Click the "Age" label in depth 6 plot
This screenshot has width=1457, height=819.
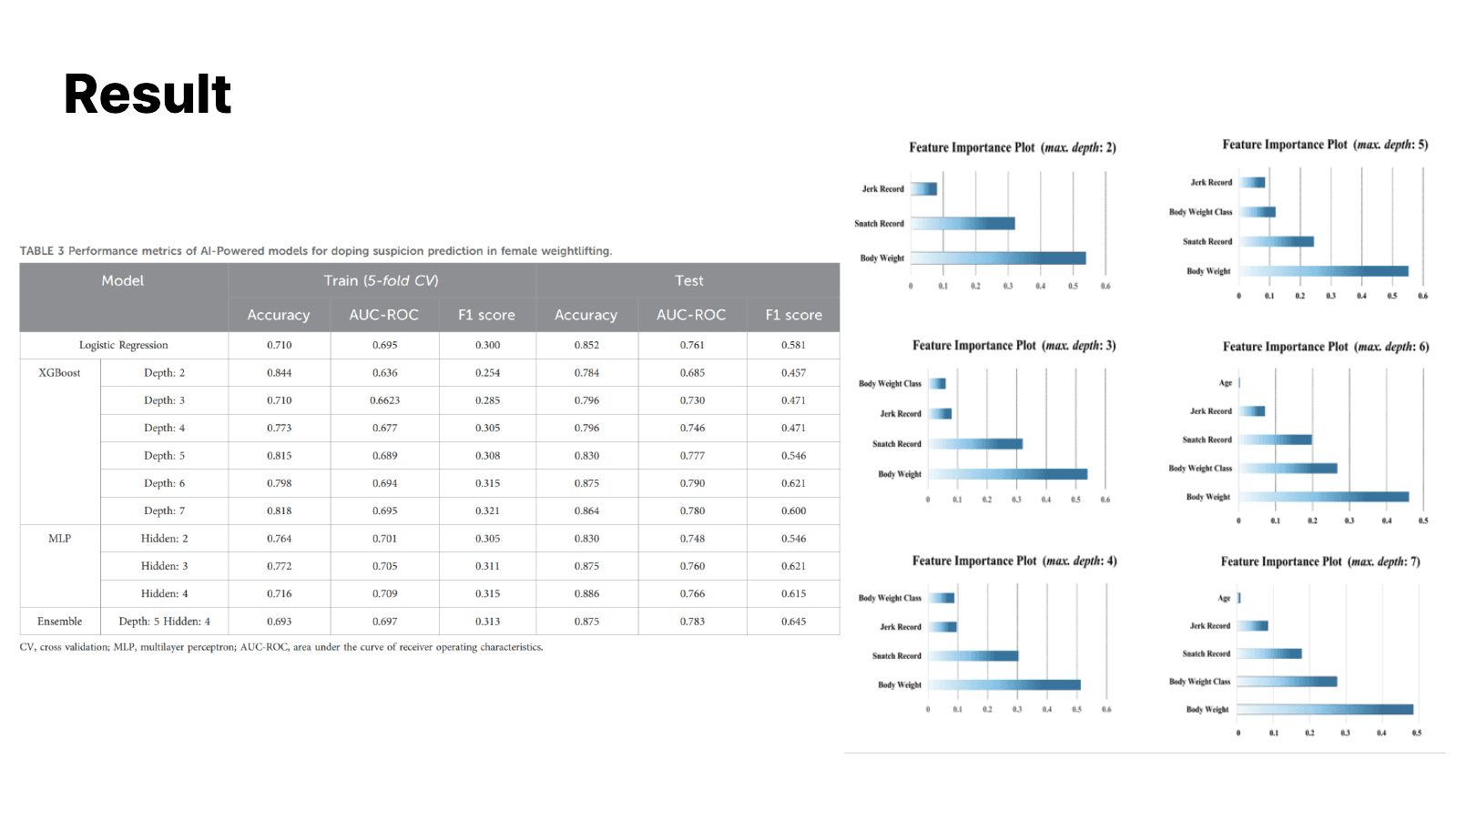[x=1226, y=383]
